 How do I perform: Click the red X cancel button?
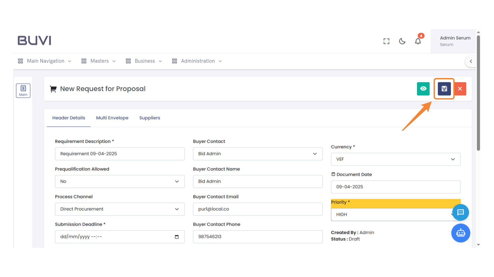coord(460,89)
